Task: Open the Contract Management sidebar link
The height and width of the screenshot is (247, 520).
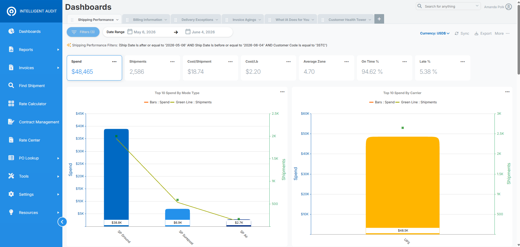Action: [39, 122]
